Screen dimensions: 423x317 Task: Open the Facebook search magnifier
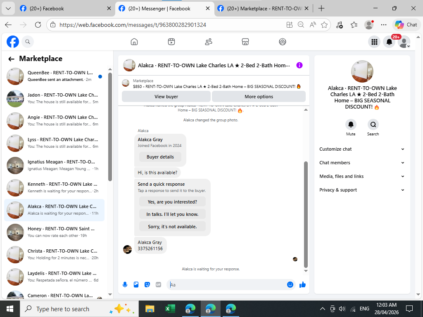click(x=28, y=42)
